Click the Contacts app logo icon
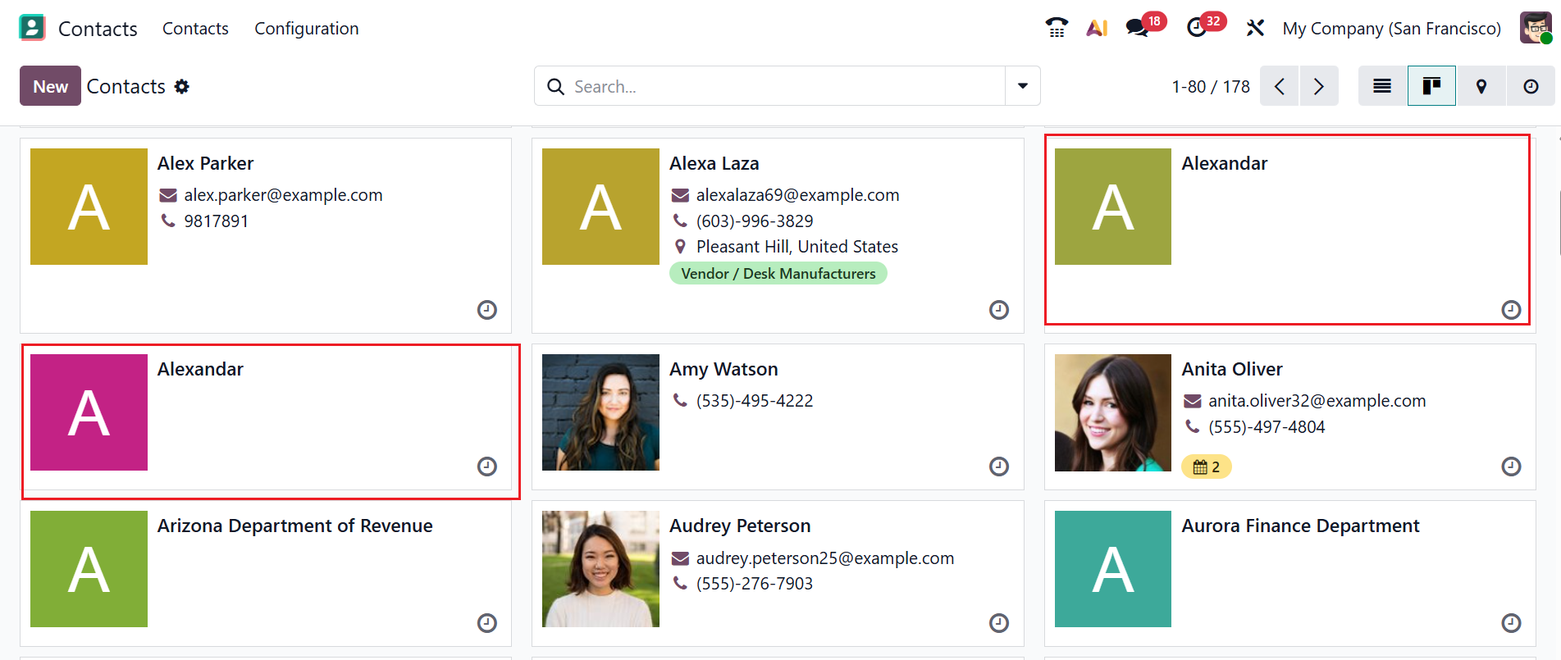The image size is (1561, 660). tap(32, 28)
